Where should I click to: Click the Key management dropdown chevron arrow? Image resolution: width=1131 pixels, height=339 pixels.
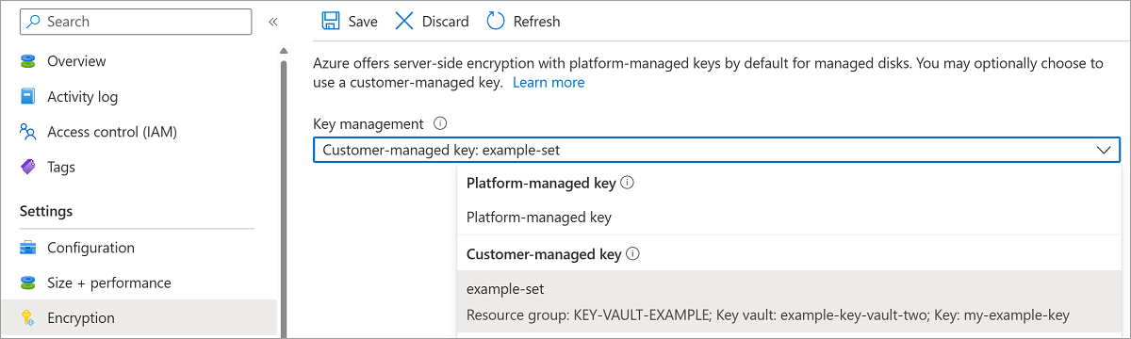click(1104, 150)
